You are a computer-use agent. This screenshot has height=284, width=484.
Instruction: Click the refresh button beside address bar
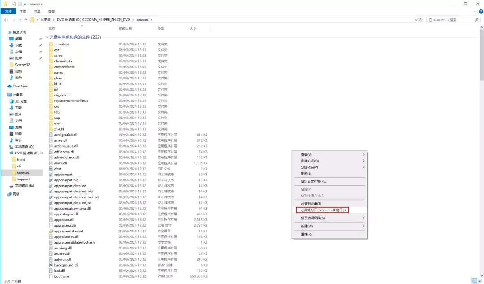(420, 20)
